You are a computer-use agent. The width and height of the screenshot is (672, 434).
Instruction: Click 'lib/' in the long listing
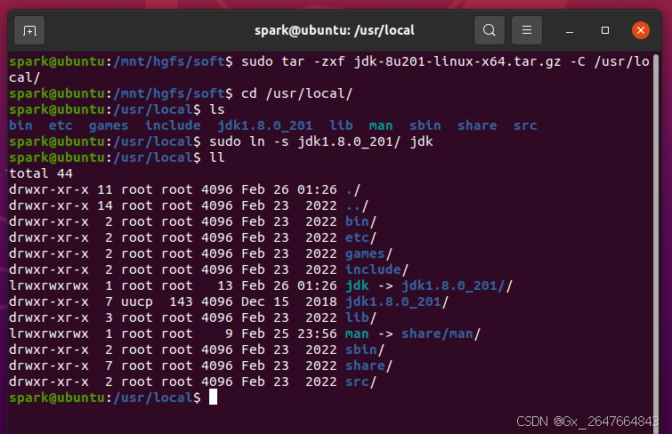[360, 317]
